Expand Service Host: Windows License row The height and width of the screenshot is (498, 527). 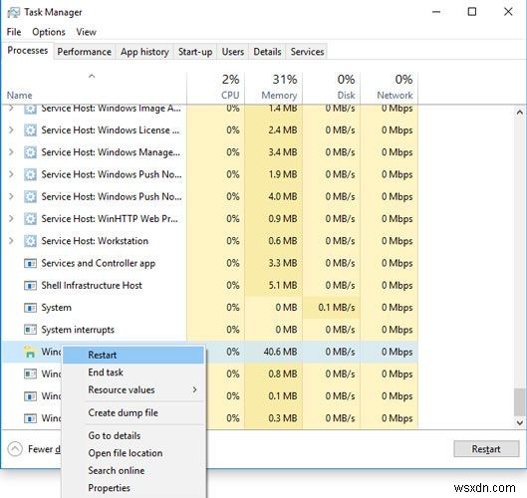[x=11, y=130]
